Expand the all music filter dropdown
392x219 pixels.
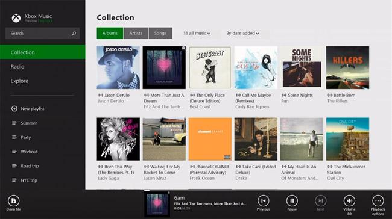pos(197,33)
